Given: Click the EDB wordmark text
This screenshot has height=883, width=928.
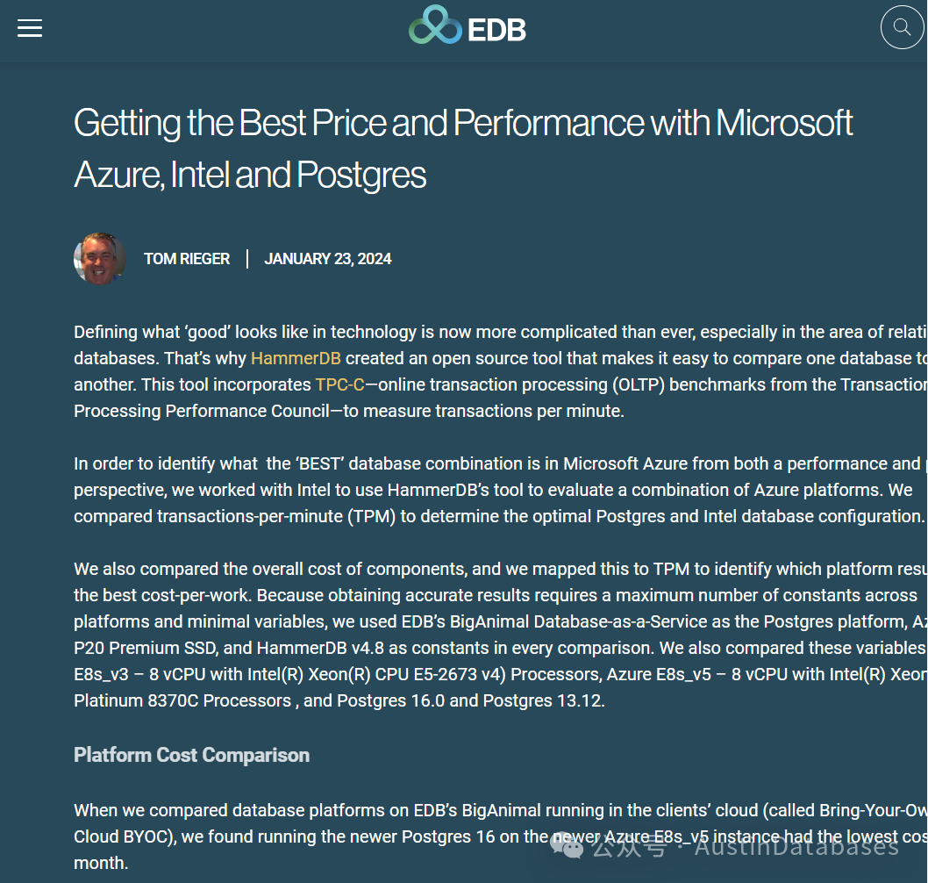Looking at the screenshot, I should [496, 30].
